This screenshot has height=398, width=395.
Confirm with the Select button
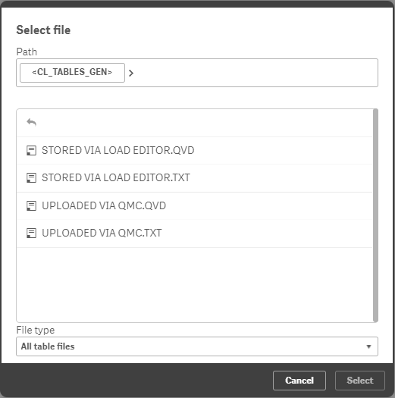360,381
